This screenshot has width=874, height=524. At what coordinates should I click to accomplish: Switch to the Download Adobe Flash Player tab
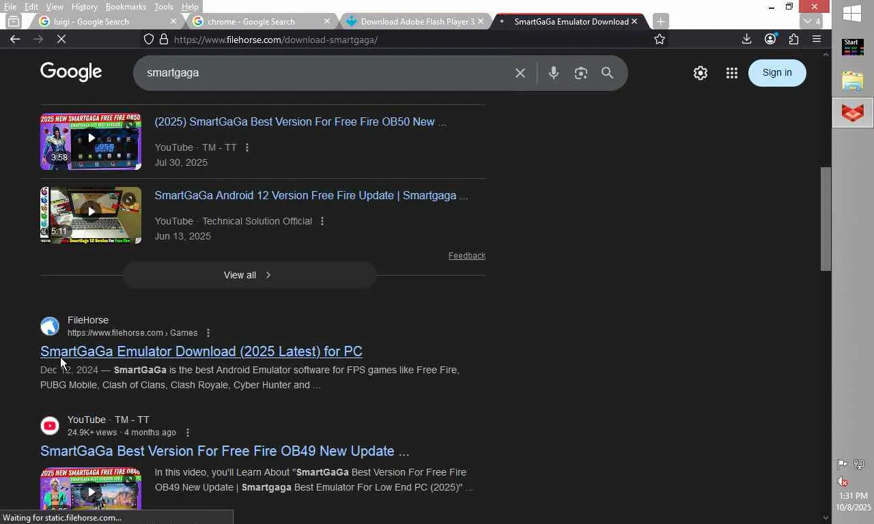413,21
